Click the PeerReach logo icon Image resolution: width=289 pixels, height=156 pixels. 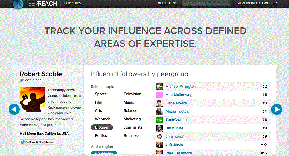click(x=18, y=4)
